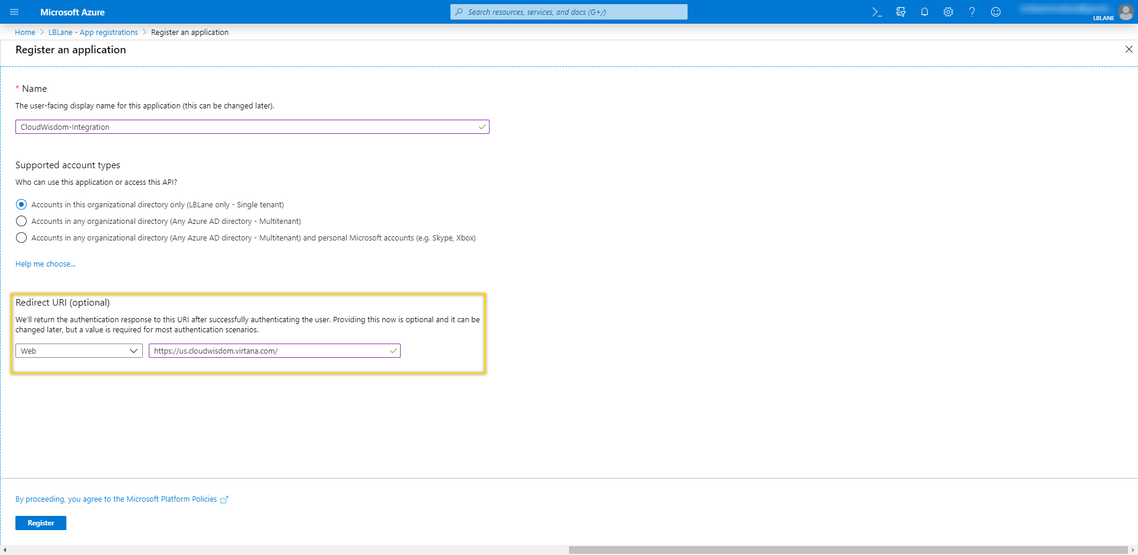Open the Help me choose link

click(45, 264)
